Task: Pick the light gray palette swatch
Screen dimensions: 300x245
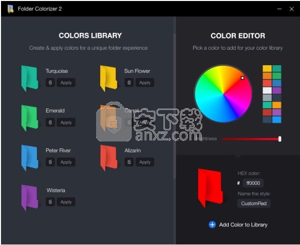Action: tap(267, 98)
